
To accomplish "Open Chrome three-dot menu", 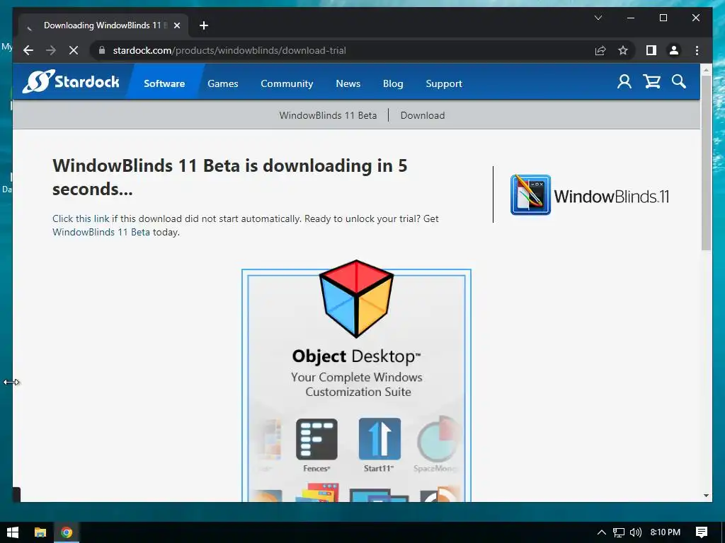I will click(x=697, y=50).
